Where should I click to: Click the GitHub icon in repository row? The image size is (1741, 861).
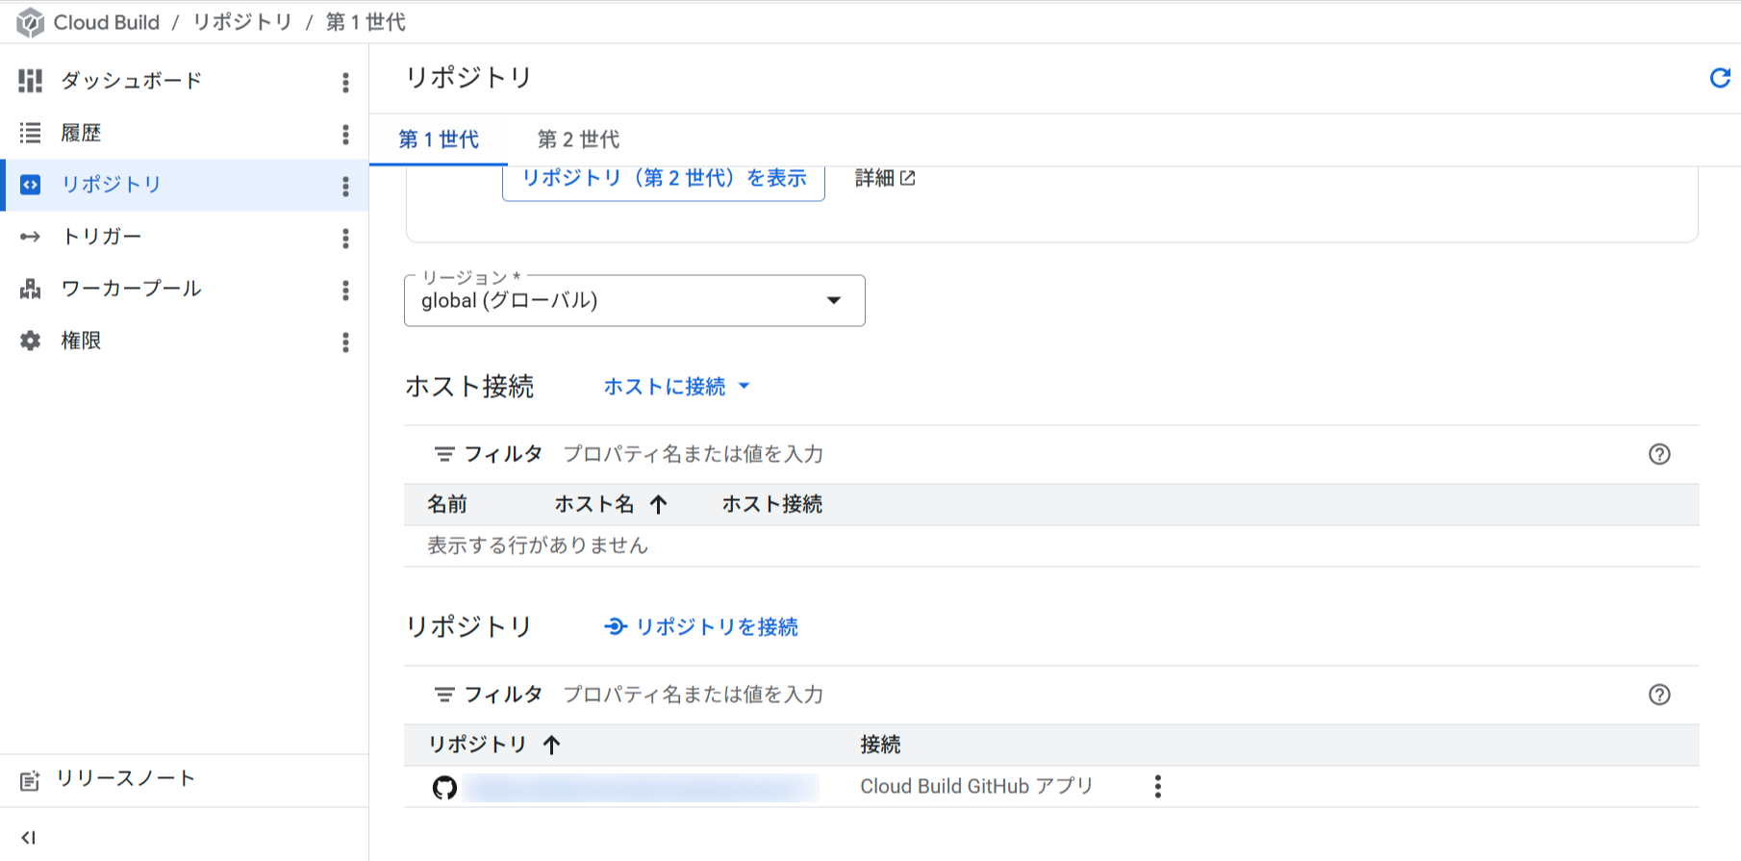pos(444,788)
